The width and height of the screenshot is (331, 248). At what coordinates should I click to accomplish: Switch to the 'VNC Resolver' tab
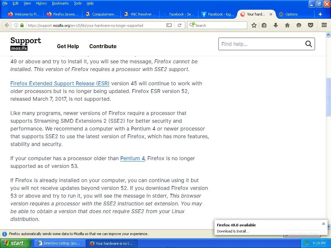point(140,14)
